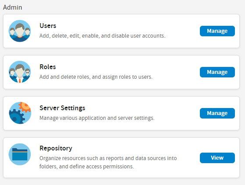Open Manage for Server Settings
245x185 pixels.
pyautogui.click(x=217, y=113)
